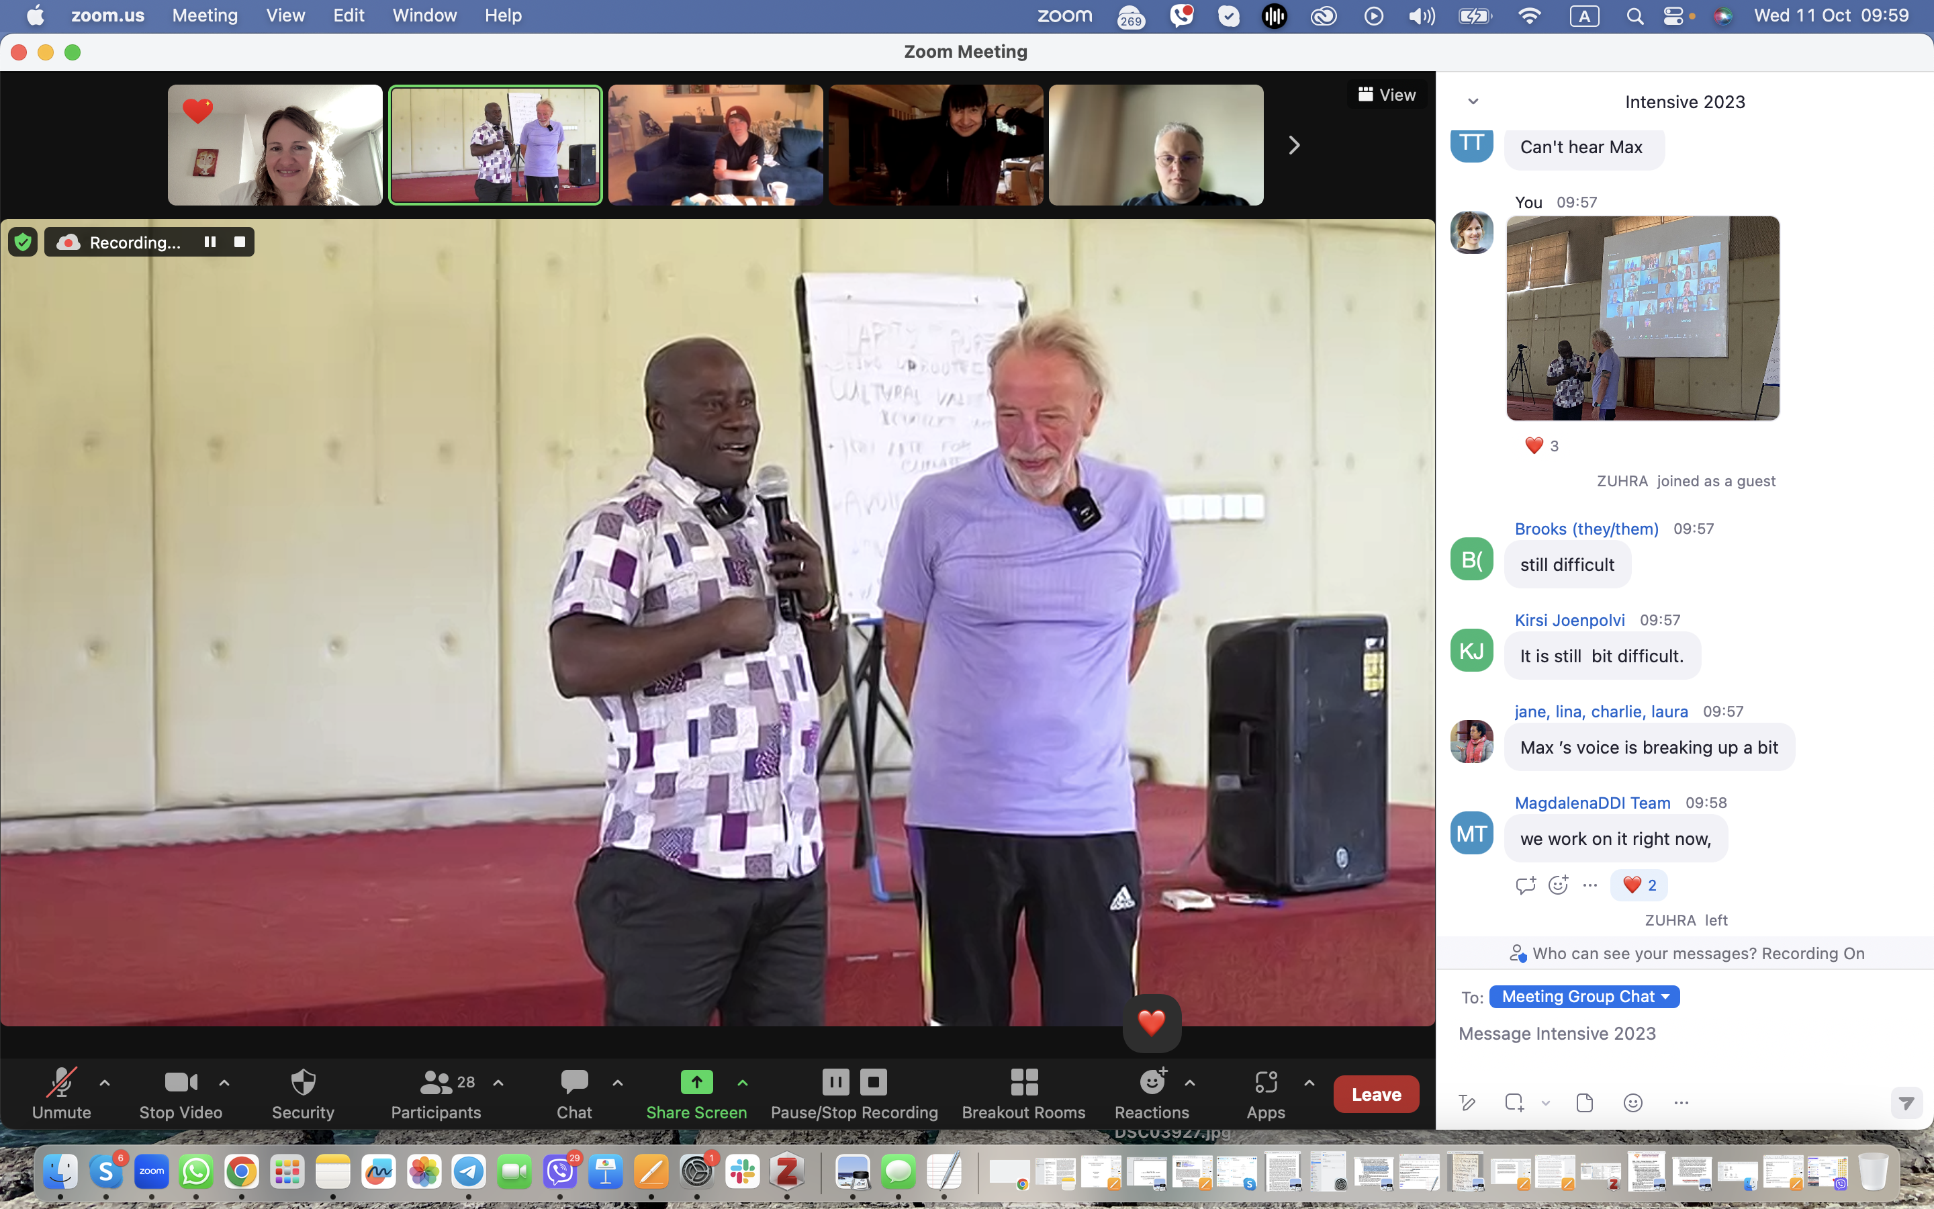The width and height of the screenshot is (1934, 1209).
Task: Click the green encryption shield icon
Action: coord(24,242)
